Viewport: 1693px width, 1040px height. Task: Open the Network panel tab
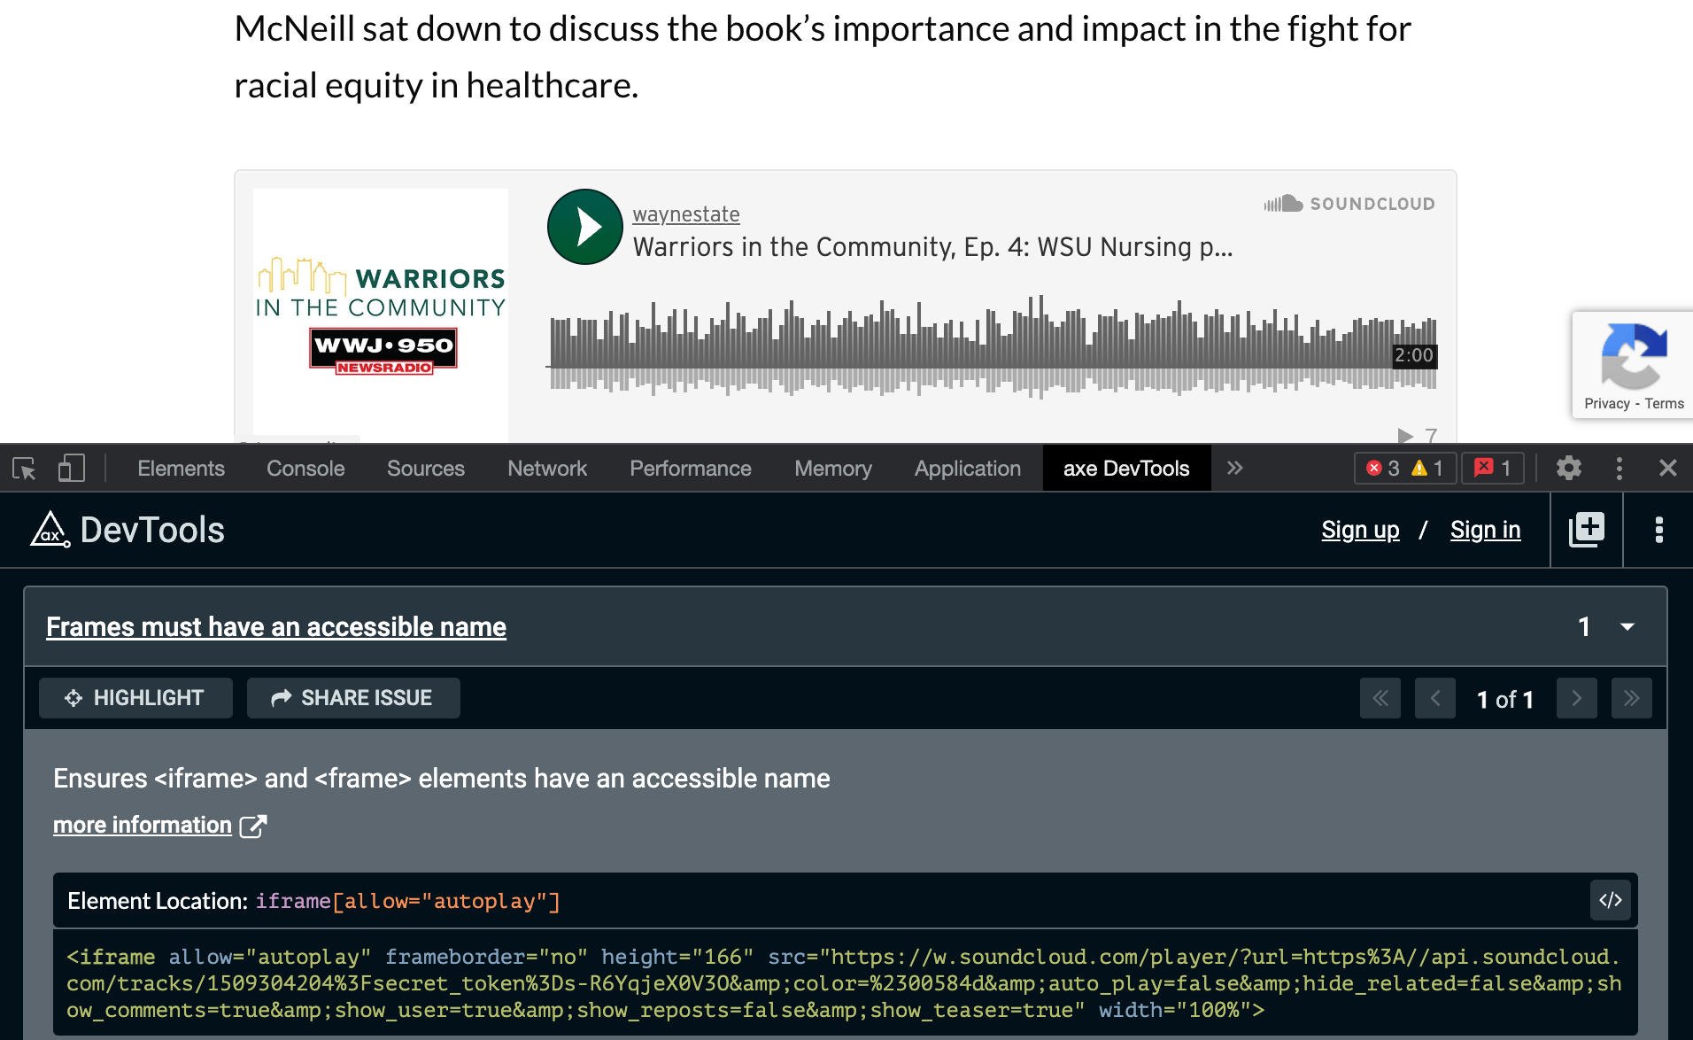(x=546, y=468)
